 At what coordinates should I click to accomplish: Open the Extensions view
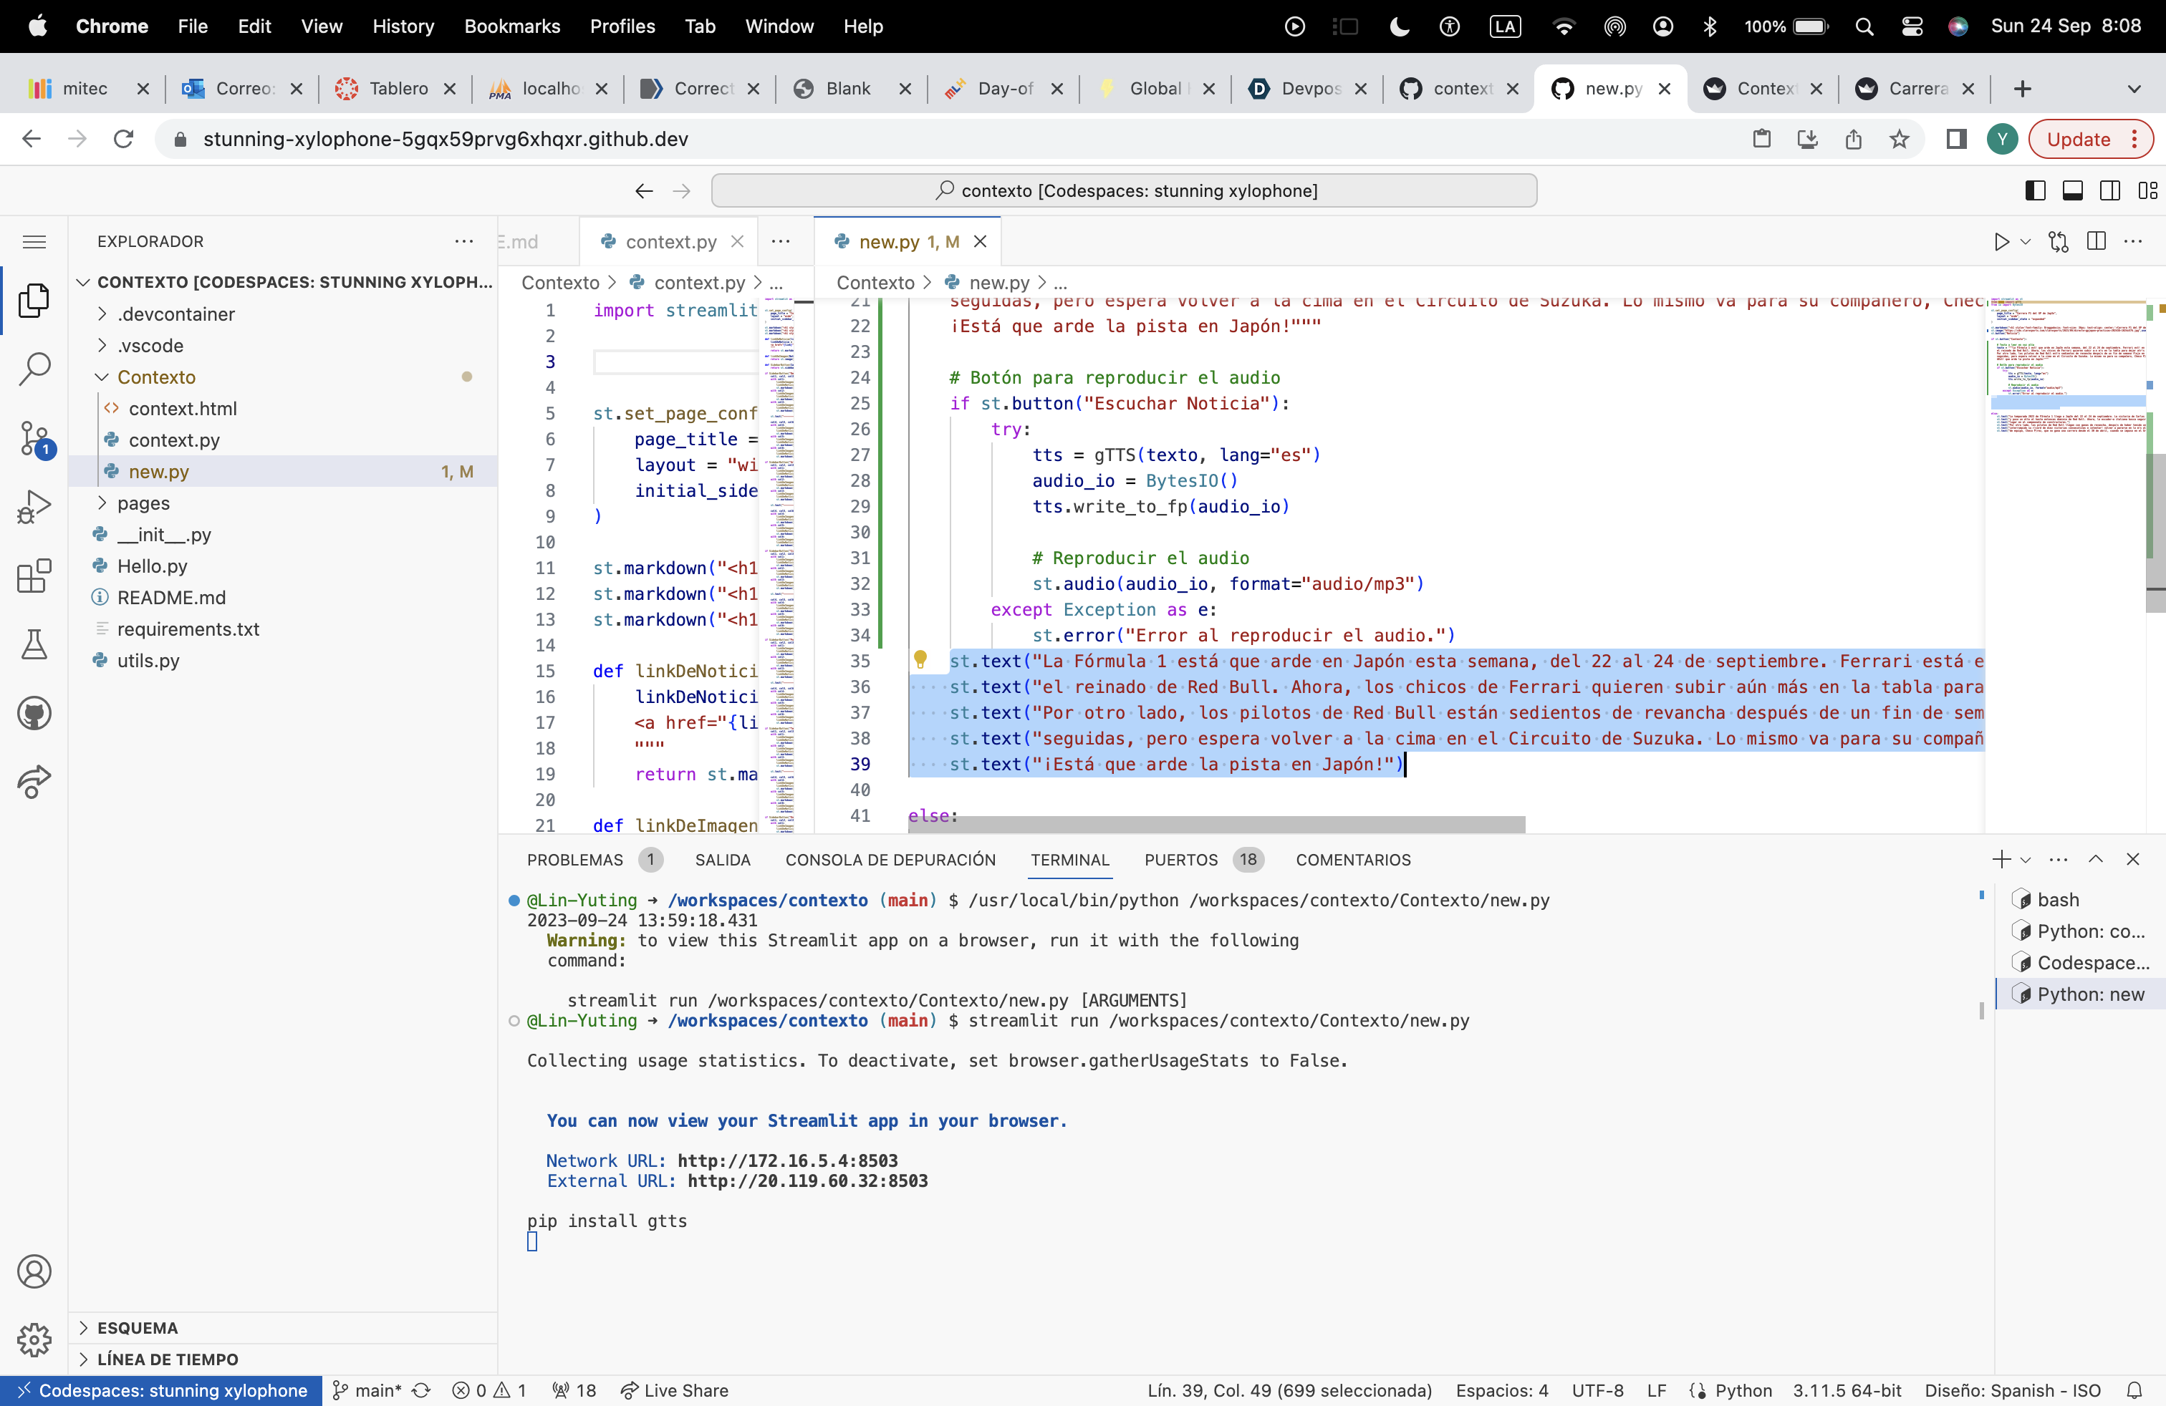34,576
